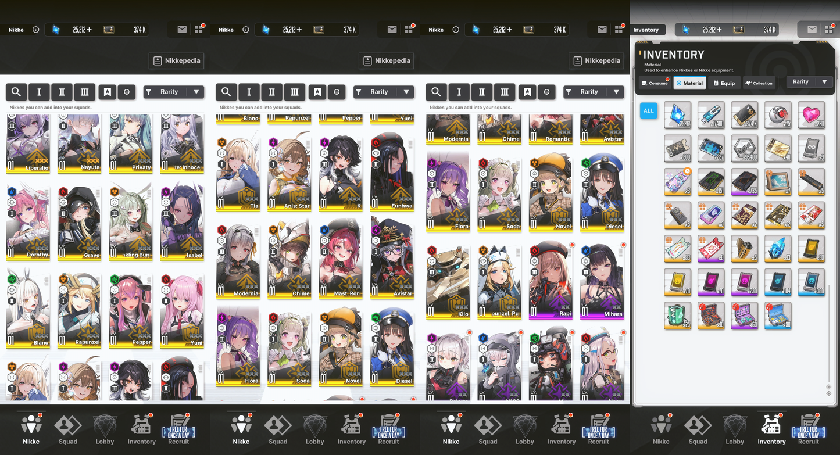Select the infinity module item x9

point(812,148)
